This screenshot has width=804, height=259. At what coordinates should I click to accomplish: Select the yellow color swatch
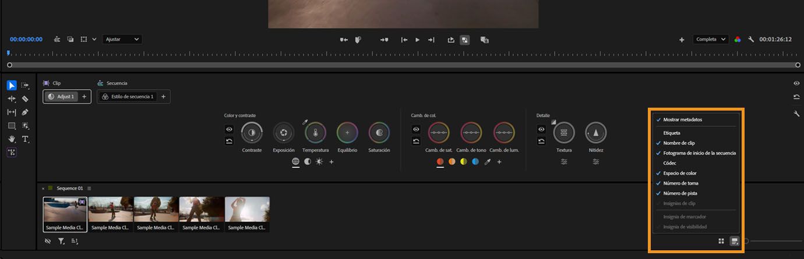point(464,161)
